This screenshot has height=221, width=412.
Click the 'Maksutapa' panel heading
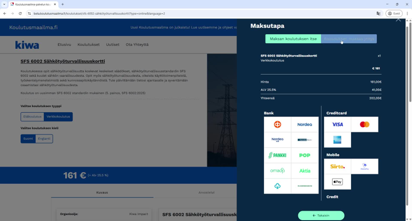[267, 26]
